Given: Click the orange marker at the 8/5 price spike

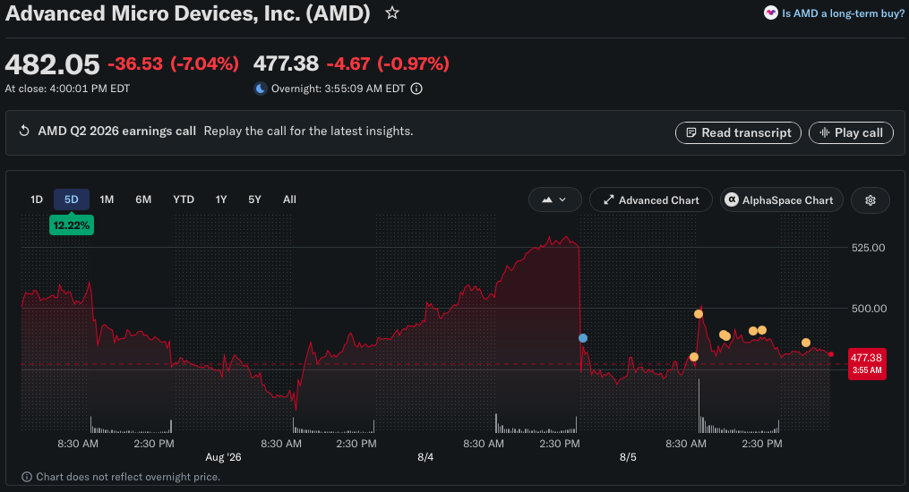Looking at the screenshot, I should (x=699, y=314).
